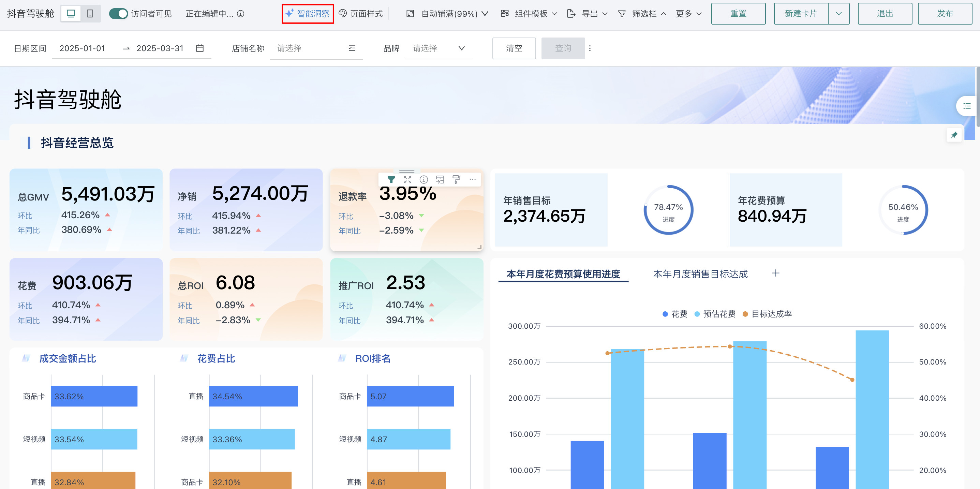Click the paint roller style icon on 退款率 card
980x489 pixels.
(456, 180)
